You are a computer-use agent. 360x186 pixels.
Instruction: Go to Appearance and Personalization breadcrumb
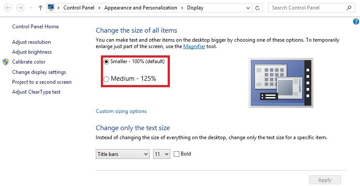[x=141, y=8]
